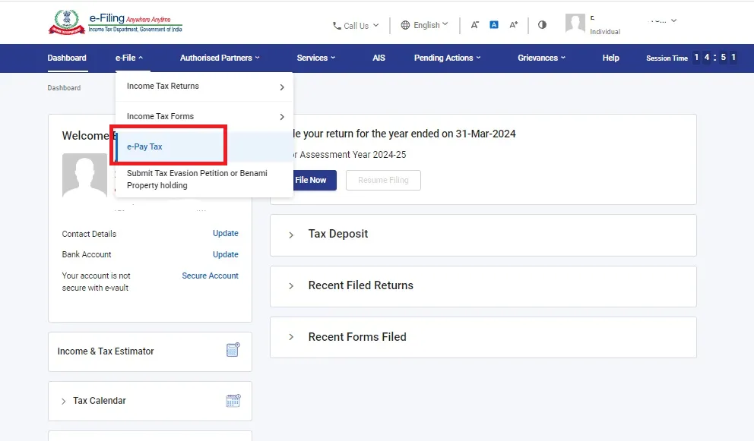Screen dimensions: 754x441
Task: Click the Tax Calendar icon
Action: (x=233, y=400)
